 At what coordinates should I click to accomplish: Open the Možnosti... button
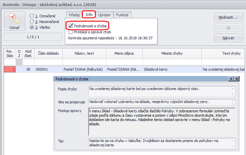228,17
